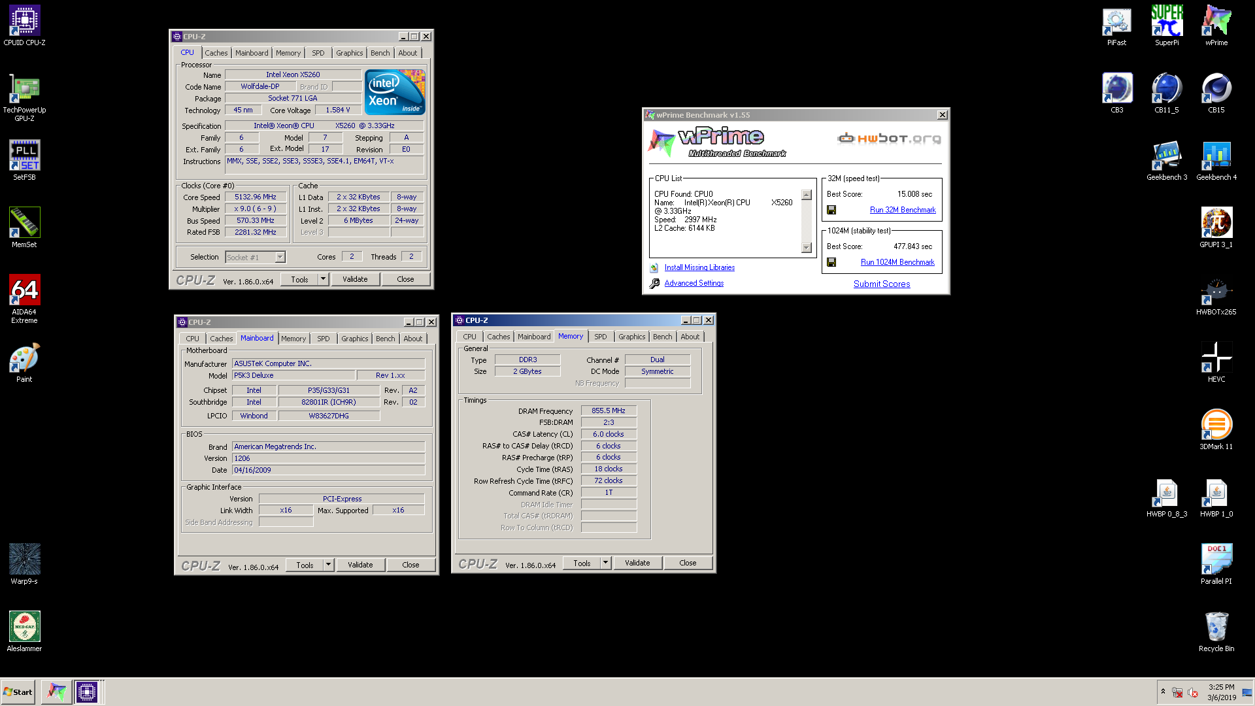The width and height of the screenshot is (1255, 706).
Task: Launch the HWBOTx265 desktop shortcut
Action: pos(1216,295)
